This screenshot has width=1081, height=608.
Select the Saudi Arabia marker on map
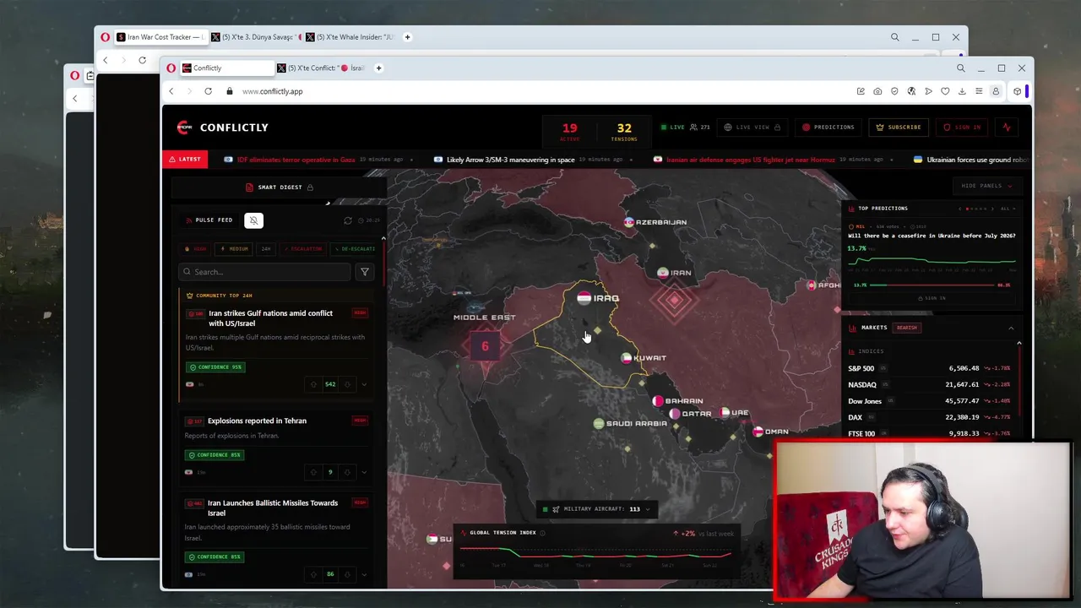click(x=598, y=424)
